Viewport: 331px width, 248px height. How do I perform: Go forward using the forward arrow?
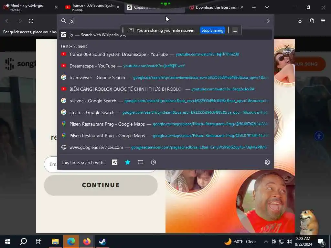19,21
